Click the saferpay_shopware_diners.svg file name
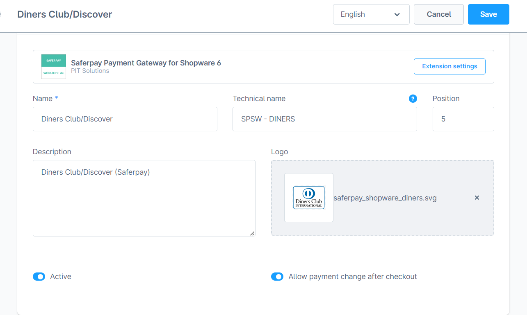527x315 pixels. 385,198
